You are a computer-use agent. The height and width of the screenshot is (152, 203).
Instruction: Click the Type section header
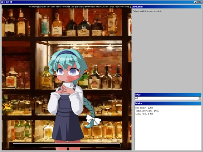168,95
